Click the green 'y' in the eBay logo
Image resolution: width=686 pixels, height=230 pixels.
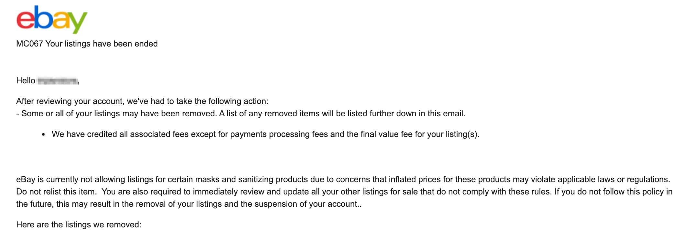point(76,22)
